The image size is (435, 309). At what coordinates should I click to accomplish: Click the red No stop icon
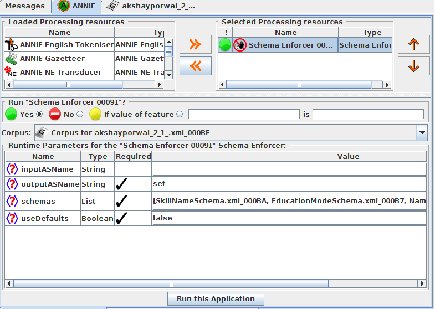[x=55, y=114]
